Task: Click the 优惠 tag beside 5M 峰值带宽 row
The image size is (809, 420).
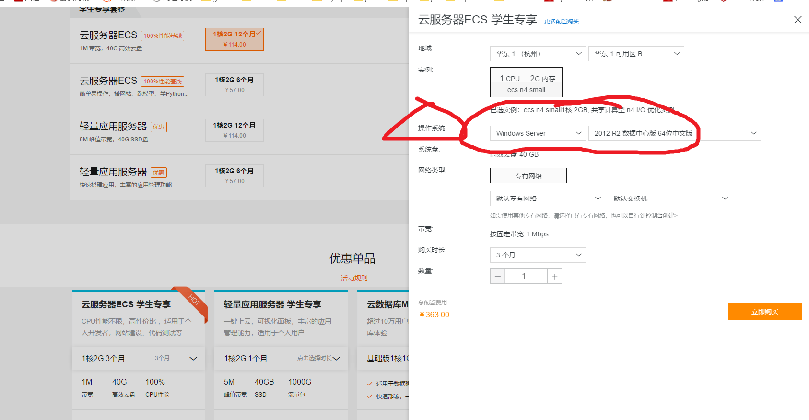Action: pyautogui.click(x=159, y=127)
